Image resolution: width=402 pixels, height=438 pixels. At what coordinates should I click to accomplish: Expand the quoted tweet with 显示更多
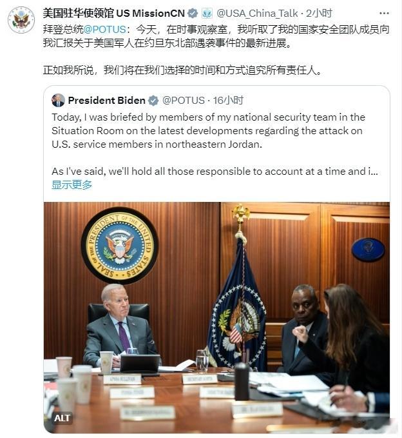tap(72, 184)
